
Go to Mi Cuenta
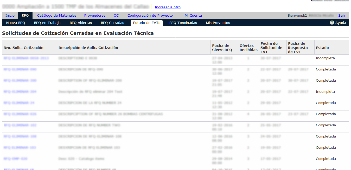193,15
